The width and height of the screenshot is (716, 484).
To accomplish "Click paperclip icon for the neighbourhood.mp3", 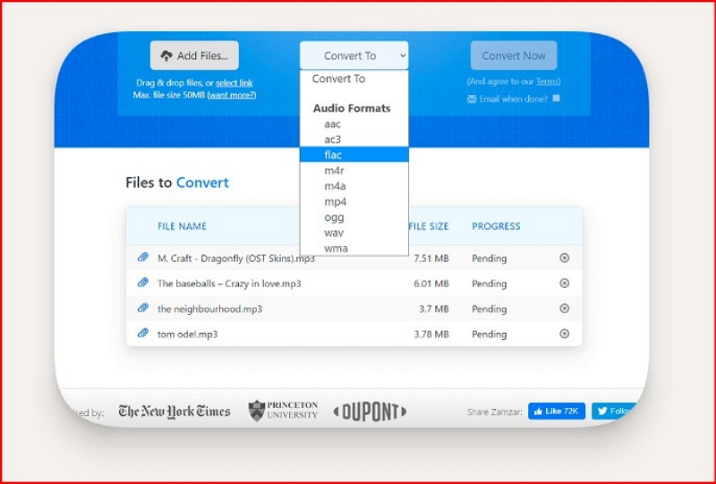I will pyautogui.click(x=143, y=309).
